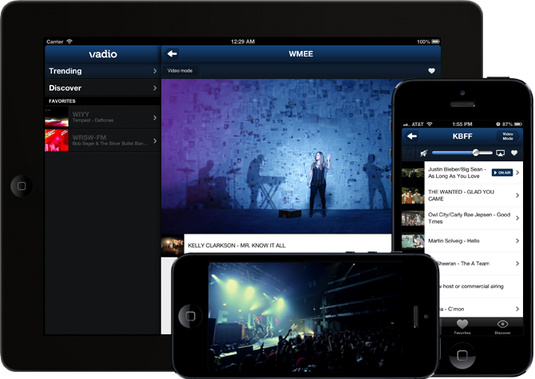Favorite WMEE with the heart icon
Viewport: 535px width, 379px height.
pos(431,71)
